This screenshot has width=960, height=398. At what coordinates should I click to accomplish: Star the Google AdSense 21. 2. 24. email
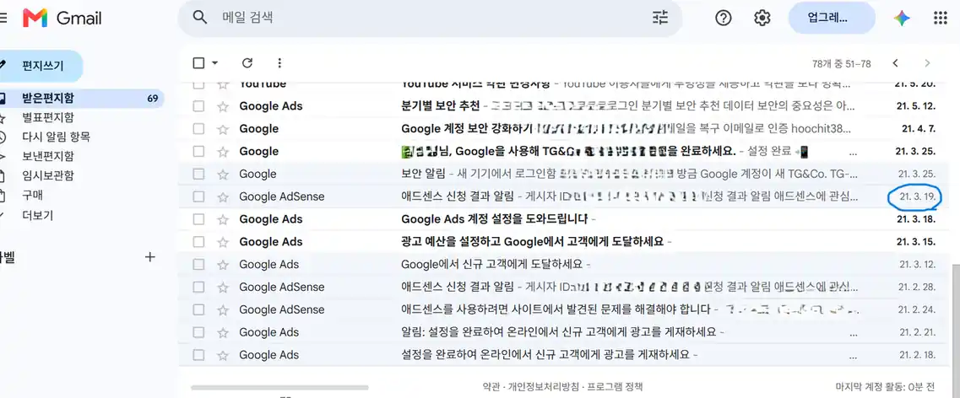[x=223, y=310]
